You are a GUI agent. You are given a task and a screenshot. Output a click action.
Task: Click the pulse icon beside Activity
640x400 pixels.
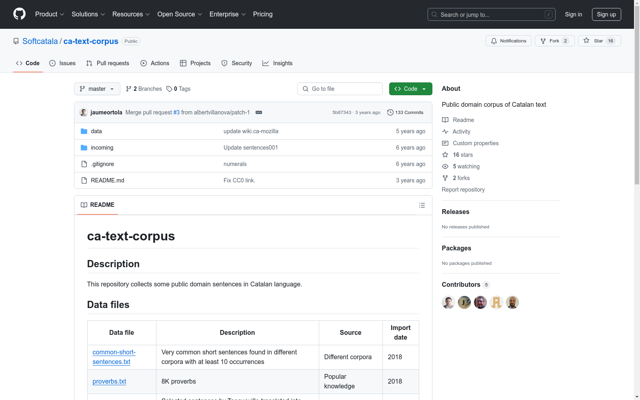tap(445, 132)
